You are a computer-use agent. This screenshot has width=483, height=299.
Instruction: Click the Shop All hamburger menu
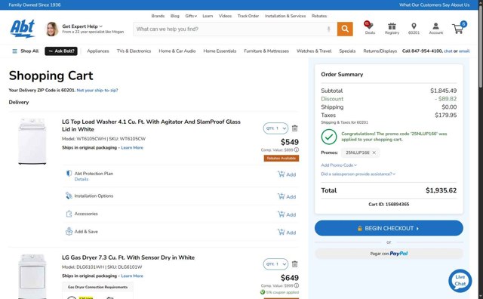coord(25,51)
